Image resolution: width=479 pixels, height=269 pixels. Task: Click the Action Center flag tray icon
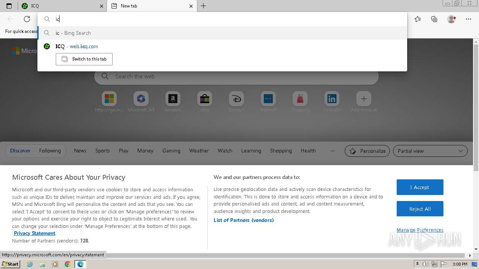click(x=443, y=264)
